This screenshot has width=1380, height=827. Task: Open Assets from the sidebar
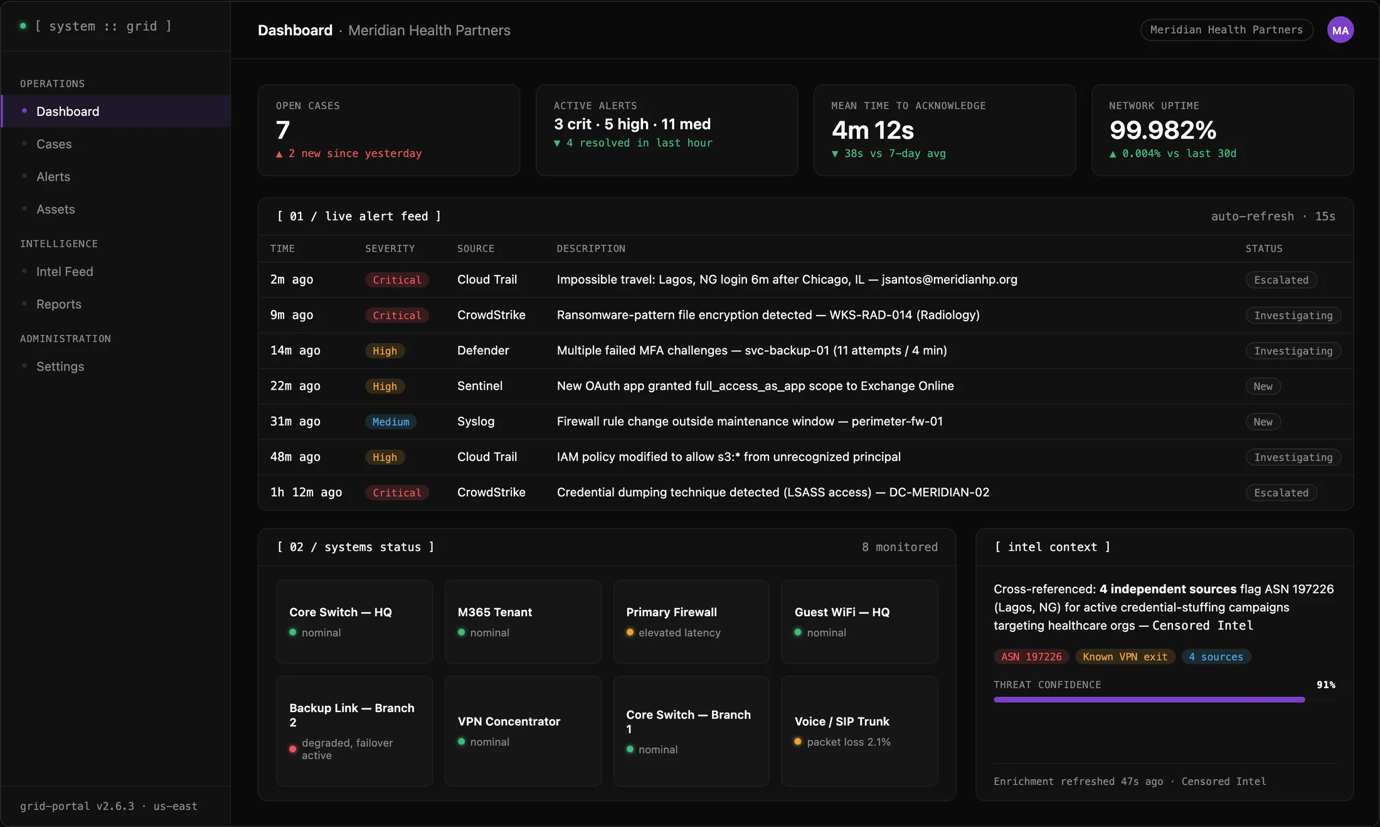pos(115,209)
